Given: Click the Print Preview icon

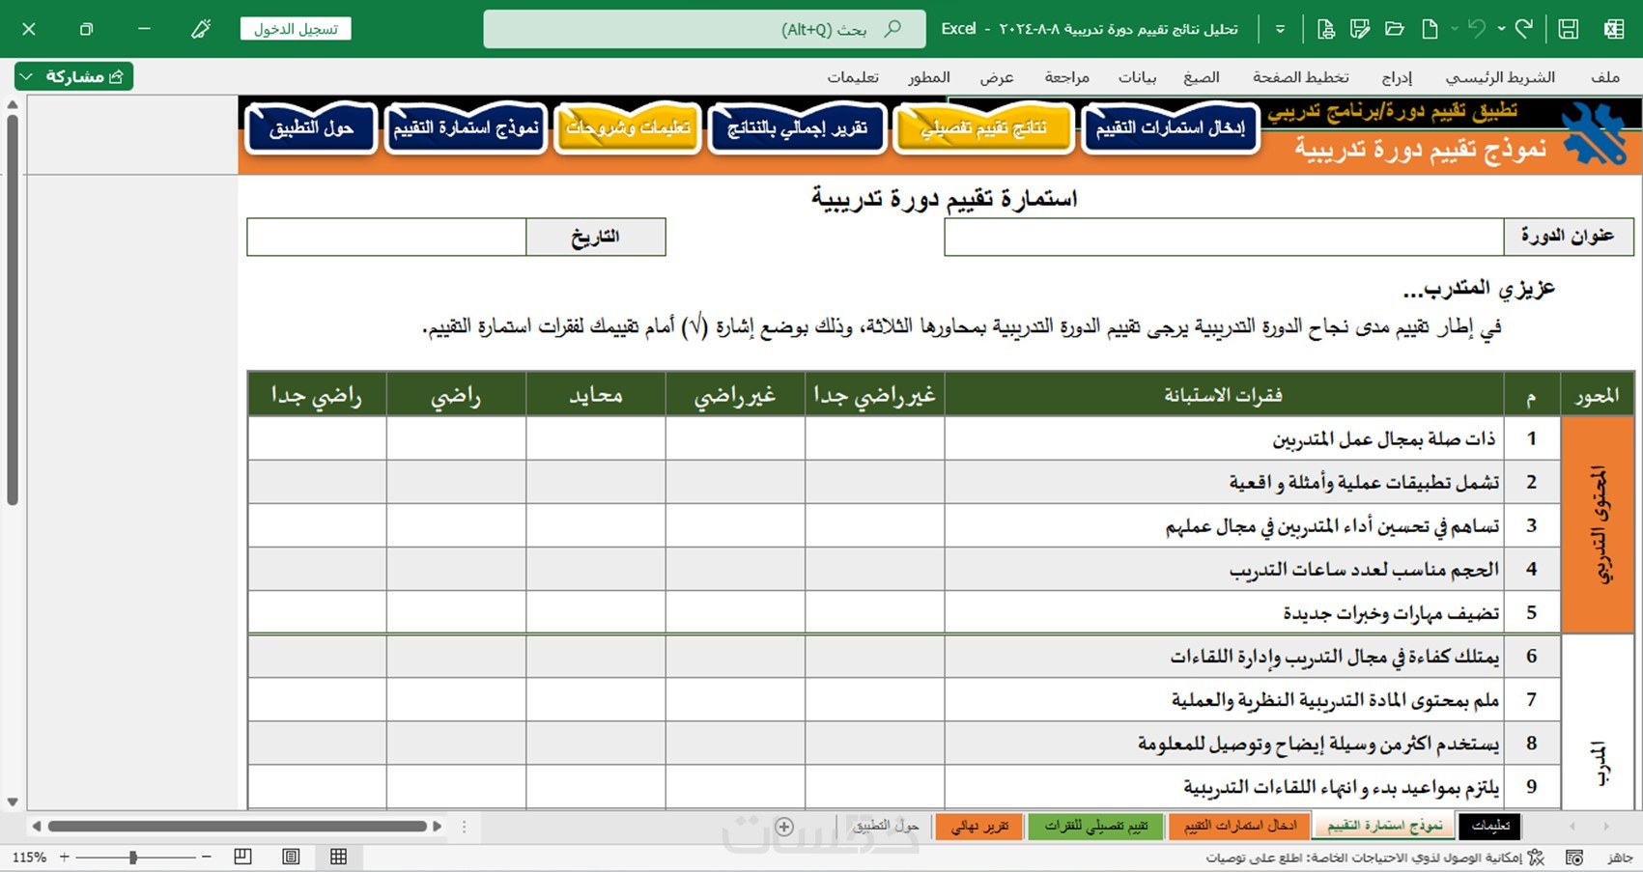Looking at the screenshot, I should coord(1325,29).
